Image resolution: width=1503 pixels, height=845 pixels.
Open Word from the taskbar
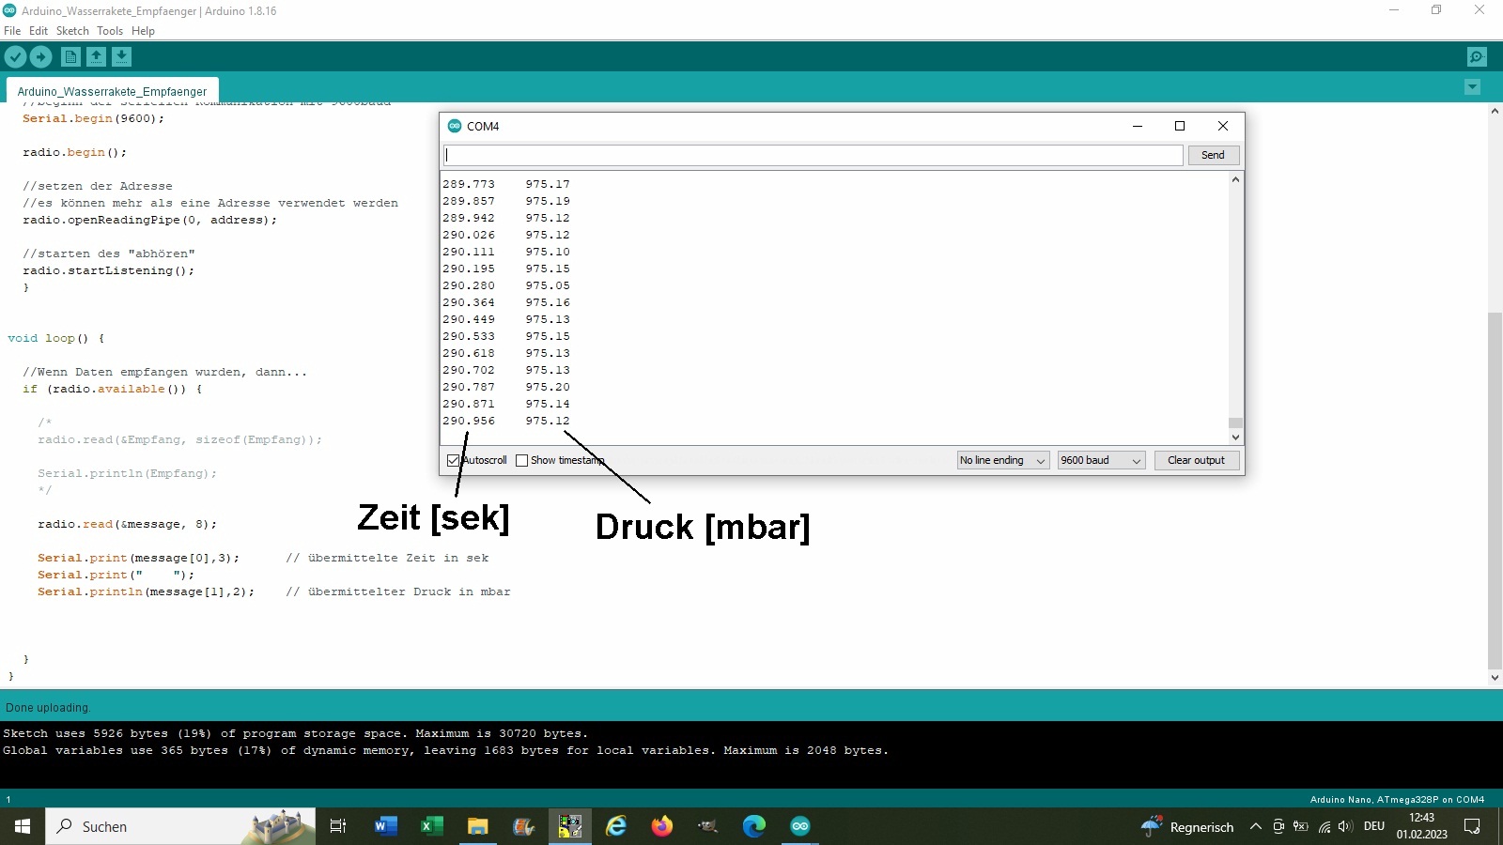coord(385,826)
